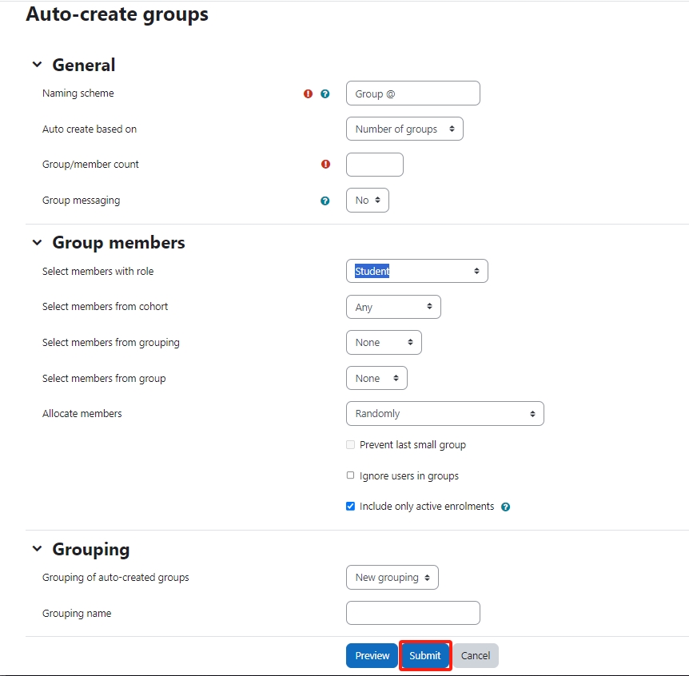Click the Preview button
The image size is (689, 676).
tap(372, 655)
